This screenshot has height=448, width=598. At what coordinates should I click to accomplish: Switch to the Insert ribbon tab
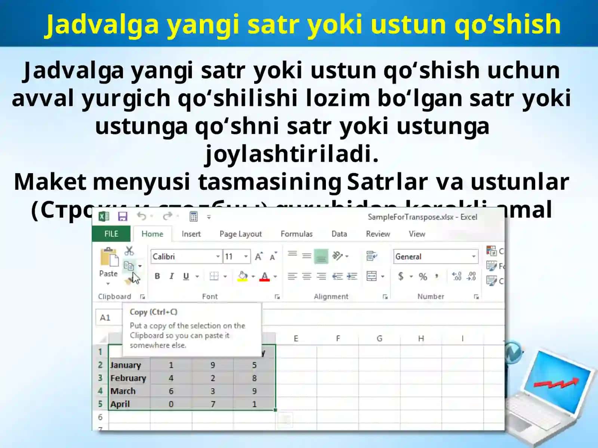(x=191, y=234)
